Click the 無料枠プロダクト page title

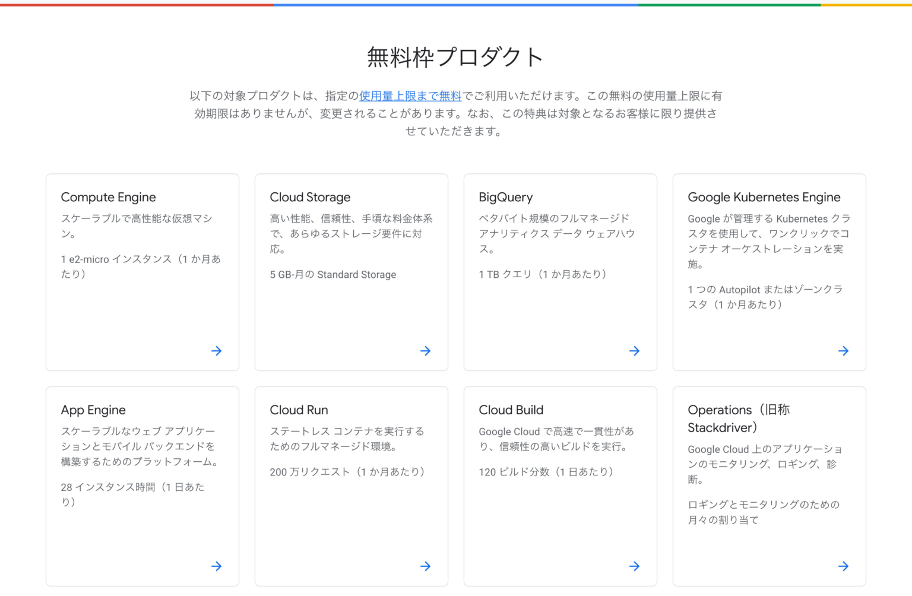pyautogui.click(x=455, y=56)
